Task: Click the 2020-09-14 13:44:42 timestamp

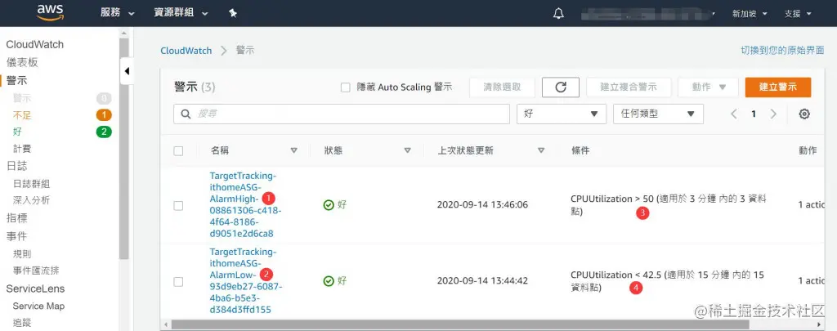Action: [x=482, y=281]
